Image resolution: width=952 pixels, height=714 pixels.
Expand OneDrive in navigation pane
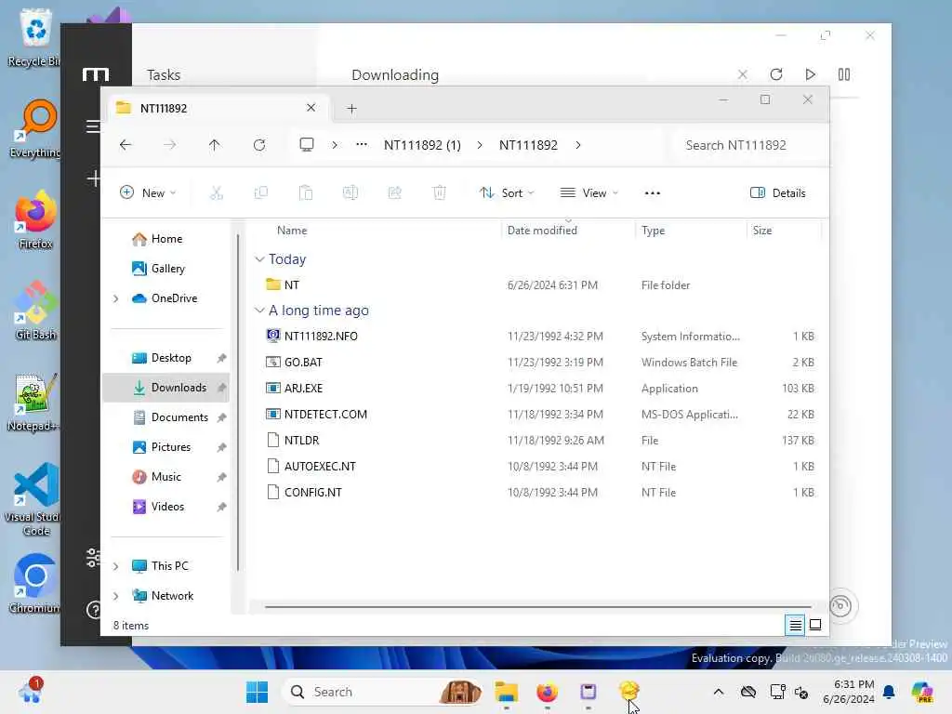tap(116, 298)
